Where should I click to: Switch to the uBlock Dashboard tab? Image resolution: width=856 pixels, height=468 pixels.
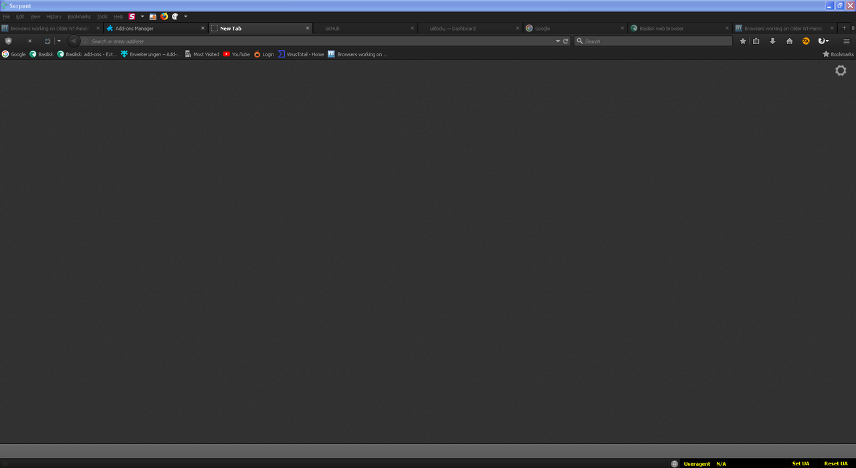[x=471, y=29]
